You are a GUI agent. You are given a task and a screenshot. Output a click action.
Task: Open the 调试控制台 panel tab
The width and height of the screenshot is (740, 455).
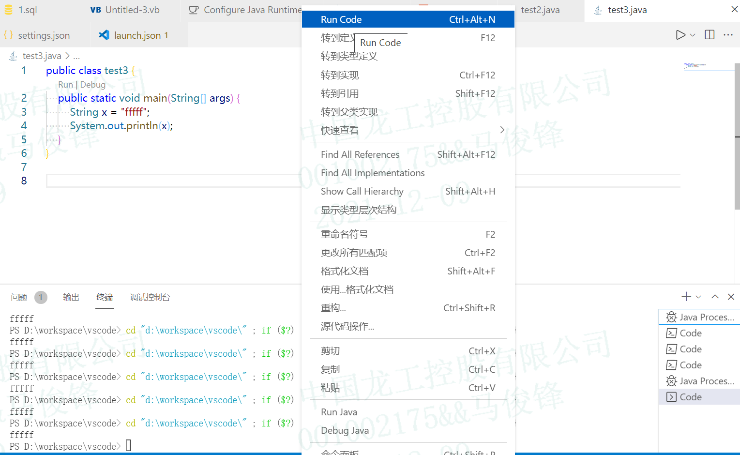[x=150, y=297]
